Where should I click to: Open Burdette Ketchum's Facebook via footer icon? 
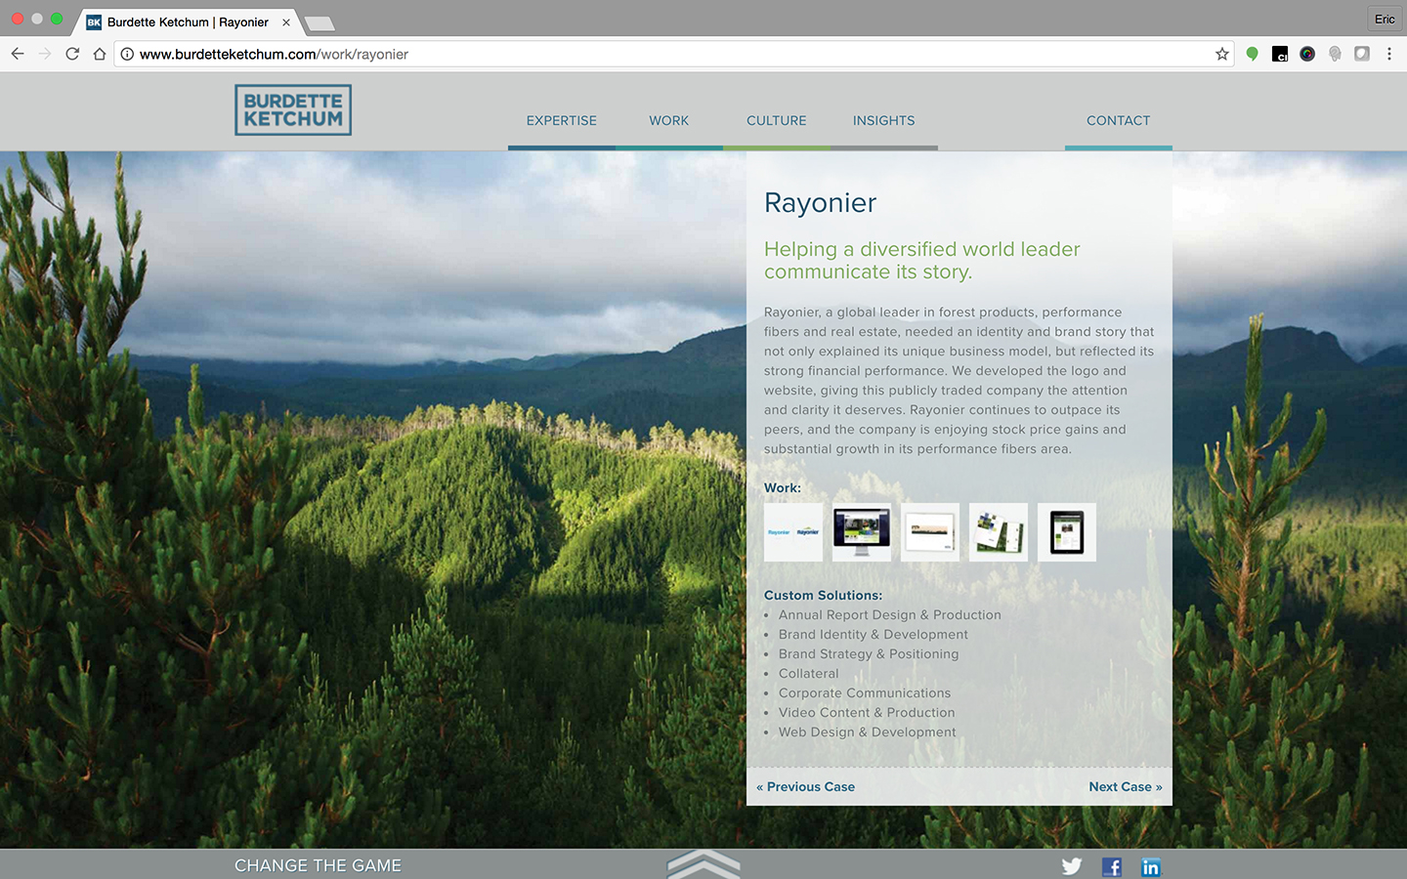click(1111, 866)
